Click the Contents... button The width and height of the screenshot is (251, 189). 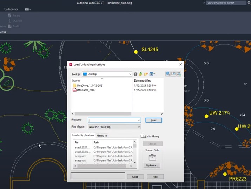152,165
